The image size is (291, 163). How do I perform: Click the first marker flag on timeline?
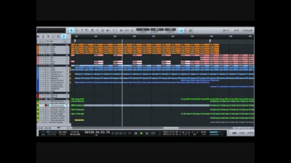[x=75, y=41]
